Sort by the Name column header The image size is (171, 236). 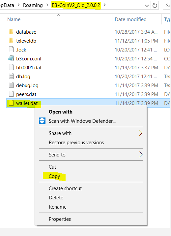pos(14,19)
